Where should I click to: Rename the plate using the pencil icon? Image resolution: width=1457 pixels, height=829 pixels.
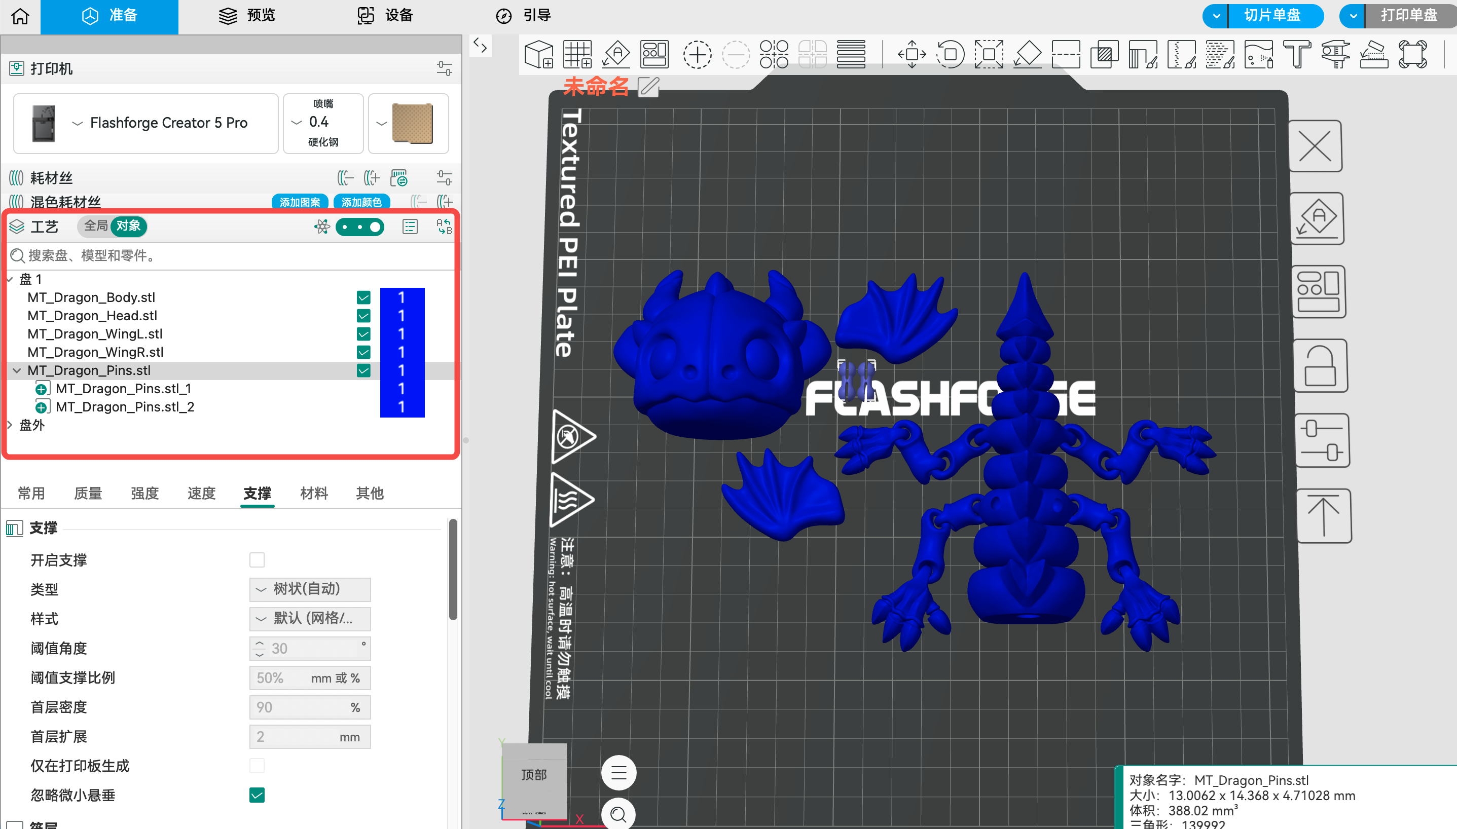point(649,87)
